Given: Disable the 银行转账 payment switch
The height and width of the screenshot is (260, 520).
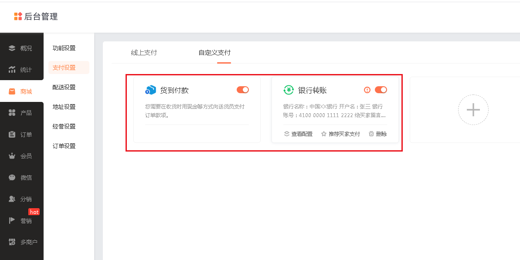Looking at the screenshot, I should click(381, 90).
